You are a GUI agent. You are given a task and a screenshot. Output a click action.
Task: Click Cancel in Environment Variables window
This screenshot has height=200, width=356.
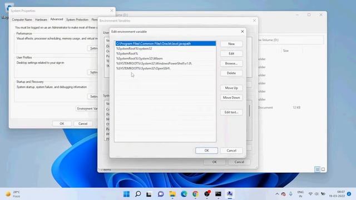tap(239, 162)
